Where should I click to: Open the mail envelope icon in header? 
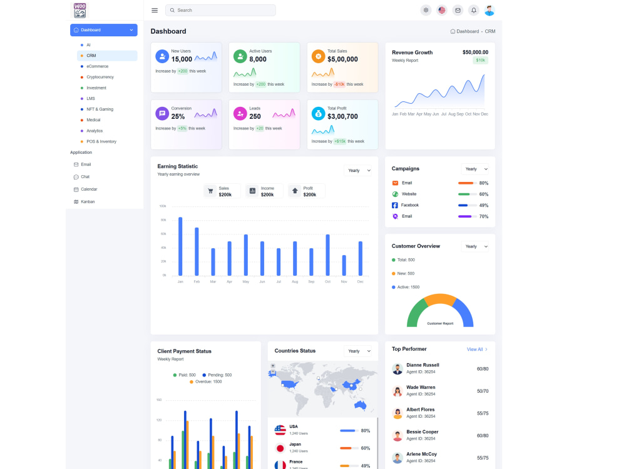pyautogui.click(x=458, y=11)
